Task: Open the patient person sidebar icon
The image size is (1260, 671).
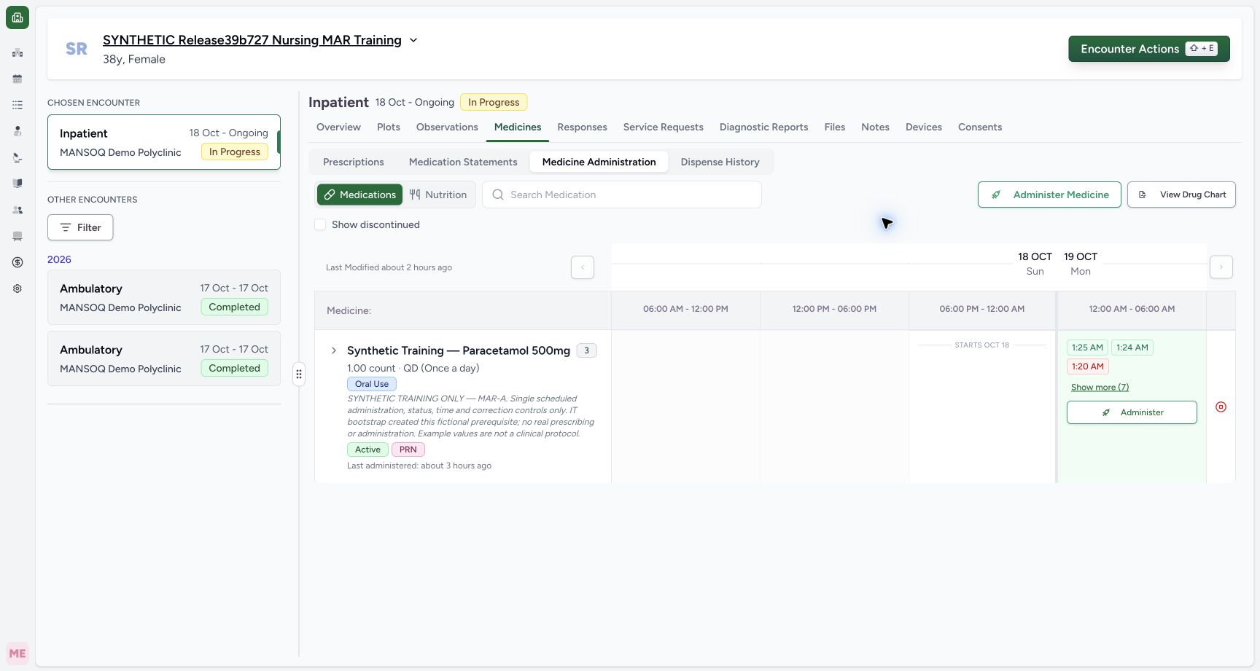Action: coord(17,131)
